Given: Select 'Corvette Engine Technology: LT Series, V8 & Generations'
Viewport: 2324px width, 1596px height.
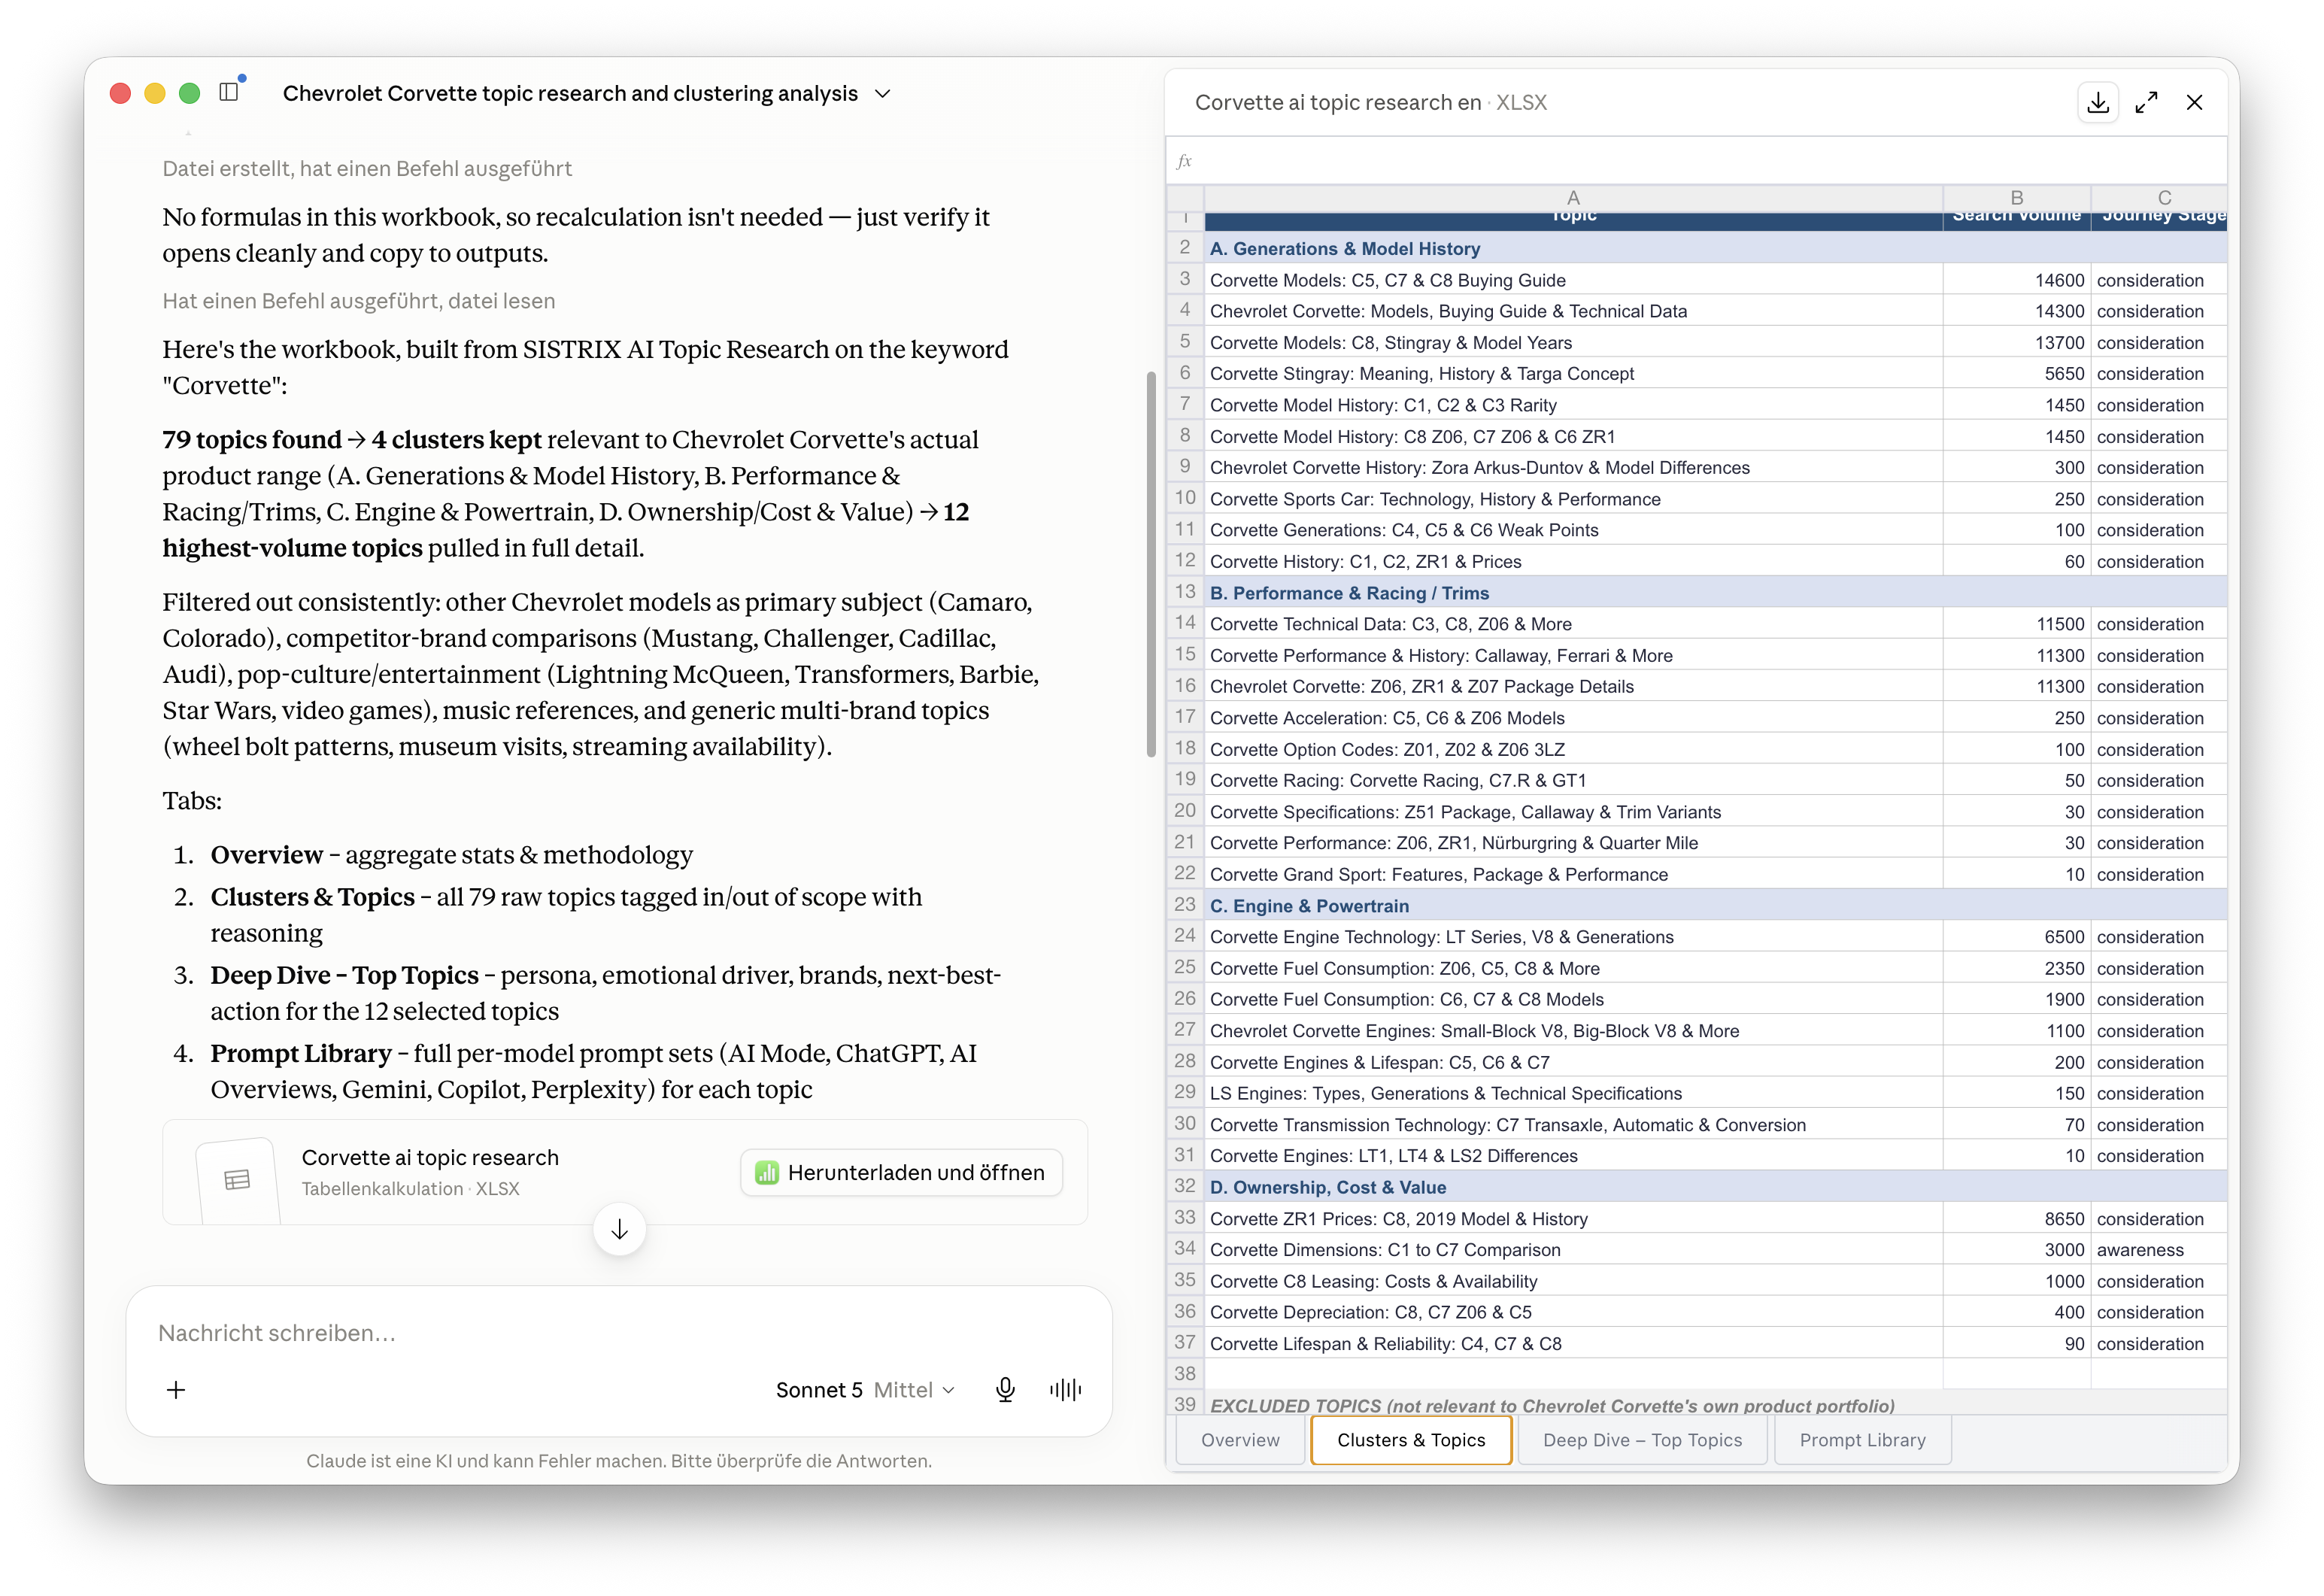Looking at the screenshot, I should (1573, 937).
